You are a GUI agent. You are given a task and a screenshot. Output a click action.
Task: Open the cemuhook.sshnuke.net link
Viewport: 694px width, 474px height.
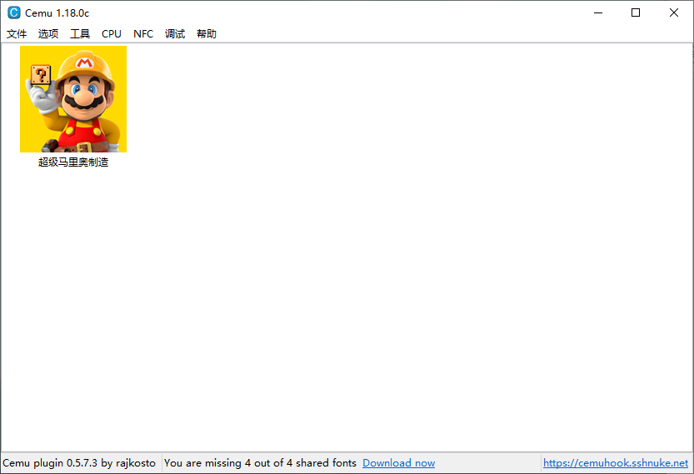[x=616, y=463]
